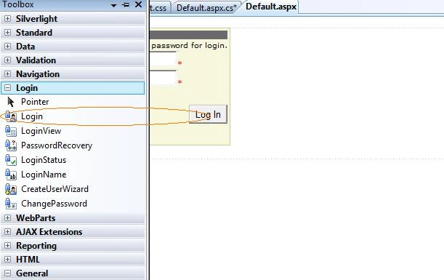Expand the Silverlight toolbox group
This screenshot has width=444, height=280.
(x=8, y=19)
